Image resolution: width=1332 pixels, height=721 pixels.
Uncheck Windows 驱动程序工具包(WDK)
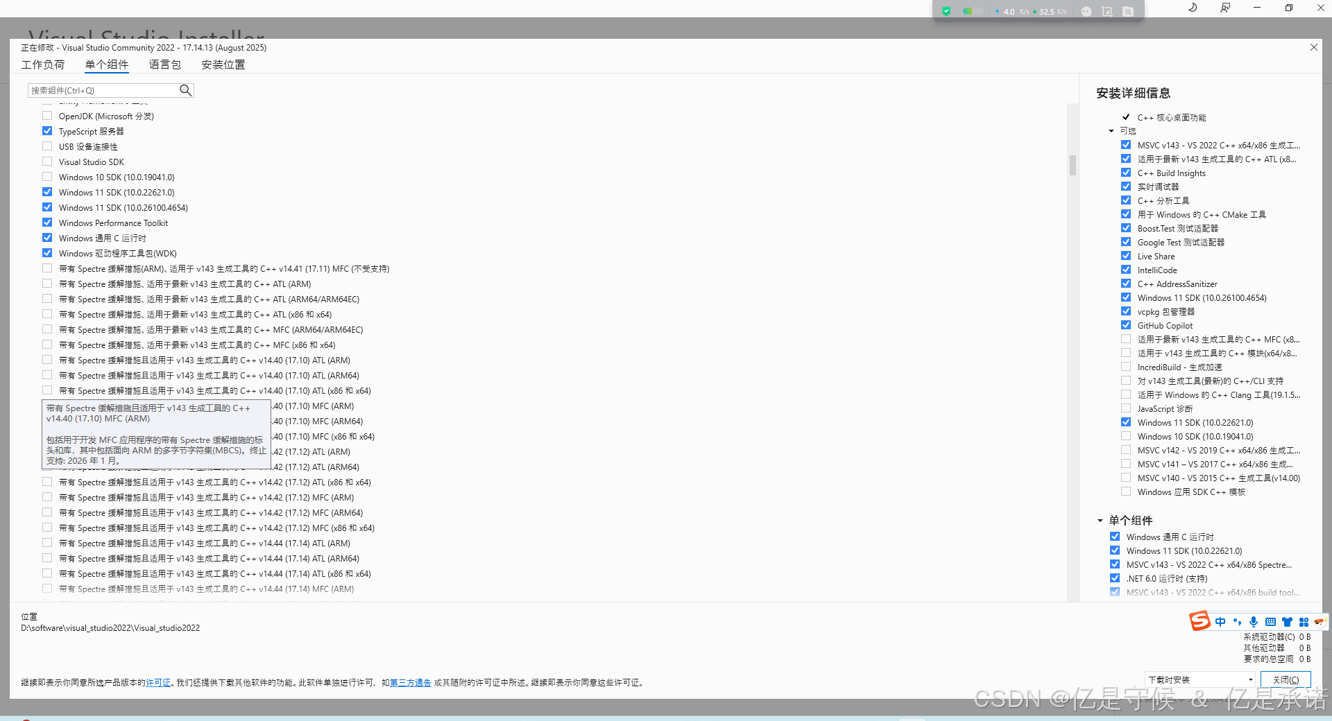pyautogui.click(x=47, y=253)
